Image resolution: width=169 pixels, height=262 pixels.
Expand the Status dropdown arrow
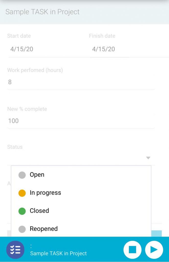(148, 158)
